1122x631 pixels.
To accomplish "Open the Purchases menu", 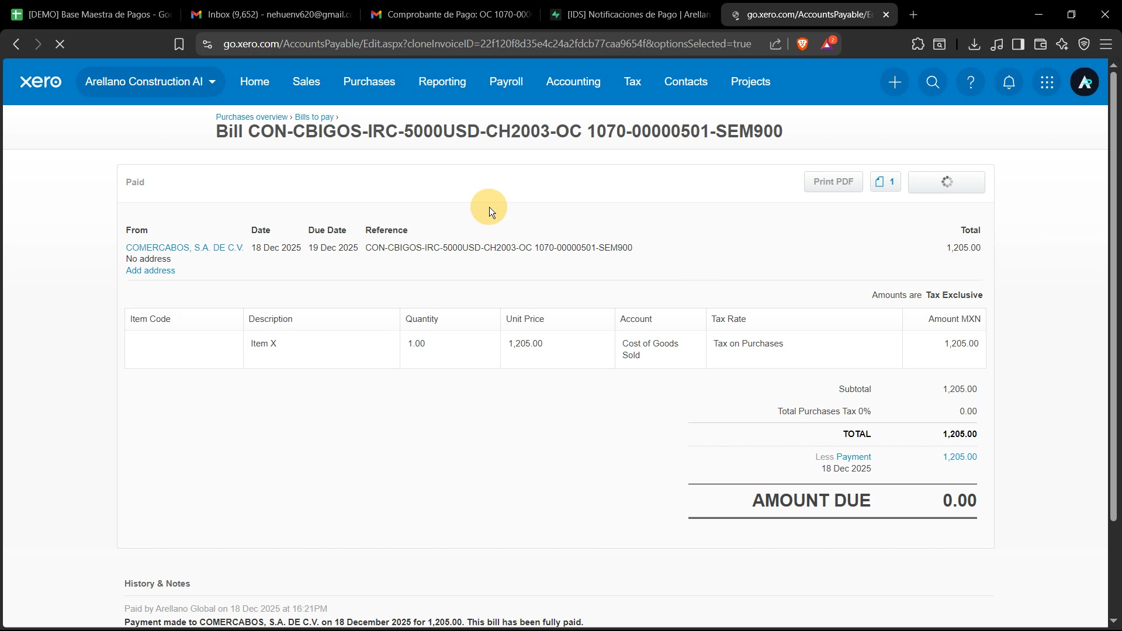I will click(369, 82).
